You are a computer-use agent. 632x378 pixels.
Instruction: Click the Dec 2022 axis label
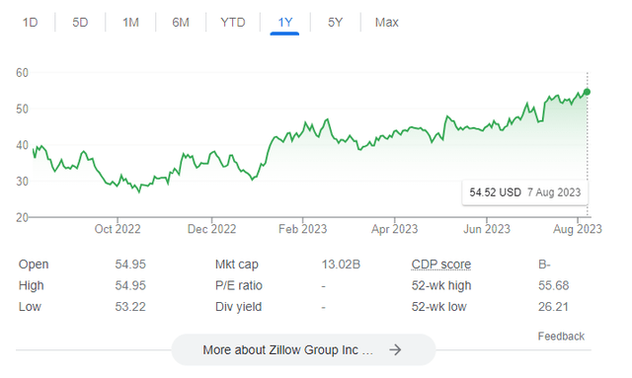[x=211, y=229]
